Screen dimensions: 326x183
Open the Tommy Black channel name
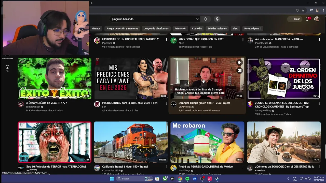coord(33,107)
